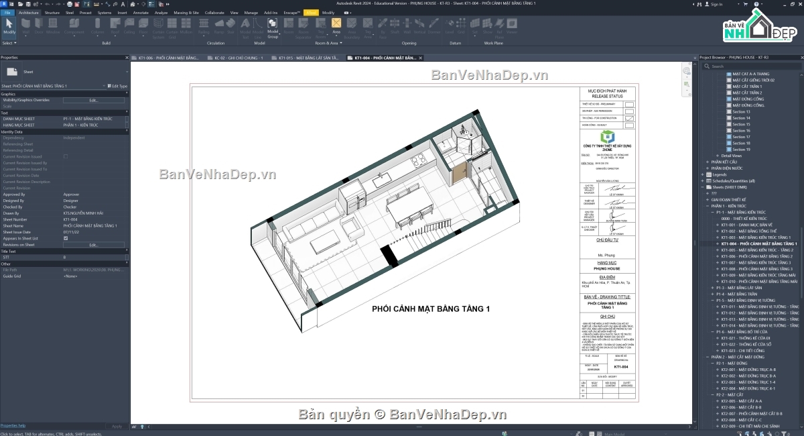Viewport: 804px width, 436px height.
Task: Select the Modify tool in ribbon
Action: [9, 27]
